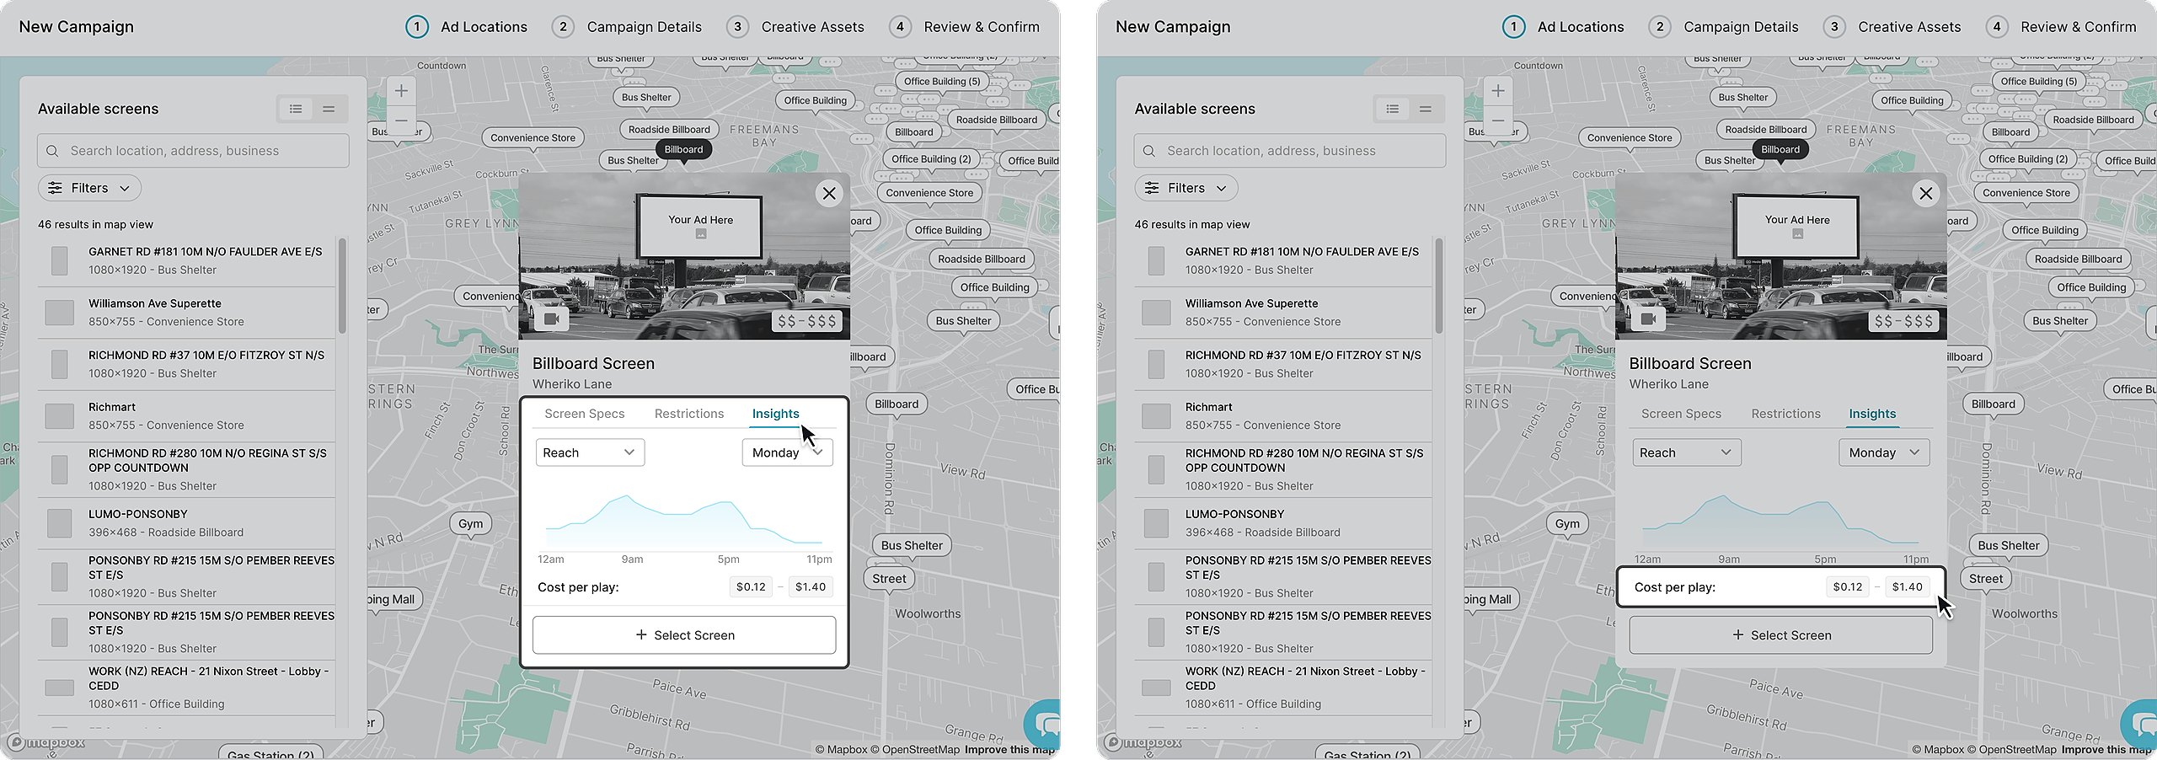Click the Mapbox logo in right window
Screen dimensions: 2157x760
[1144, 742]
